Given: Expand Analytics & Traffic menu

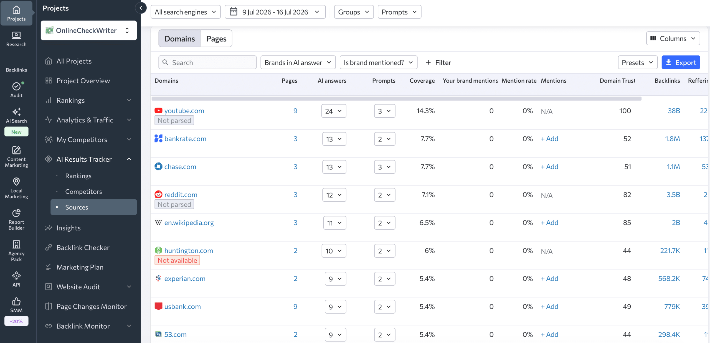Looking at the screenshot, I should coord(129,120).
